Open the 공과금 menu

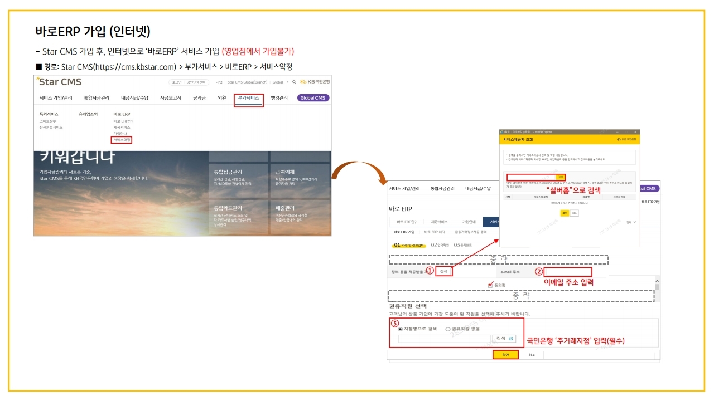(199, 98)
